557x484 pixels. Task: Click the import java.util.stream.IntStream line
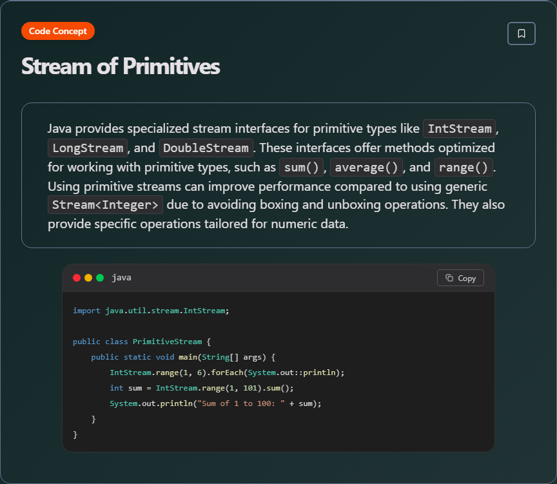151,311
